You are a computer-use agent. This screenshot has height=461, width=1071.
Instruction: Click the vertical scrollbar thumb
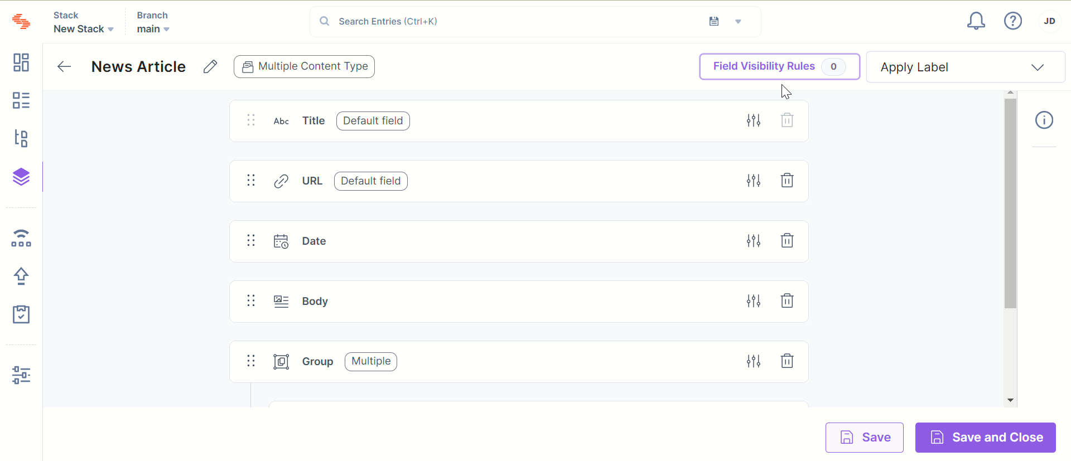(x=1010, y=203)
